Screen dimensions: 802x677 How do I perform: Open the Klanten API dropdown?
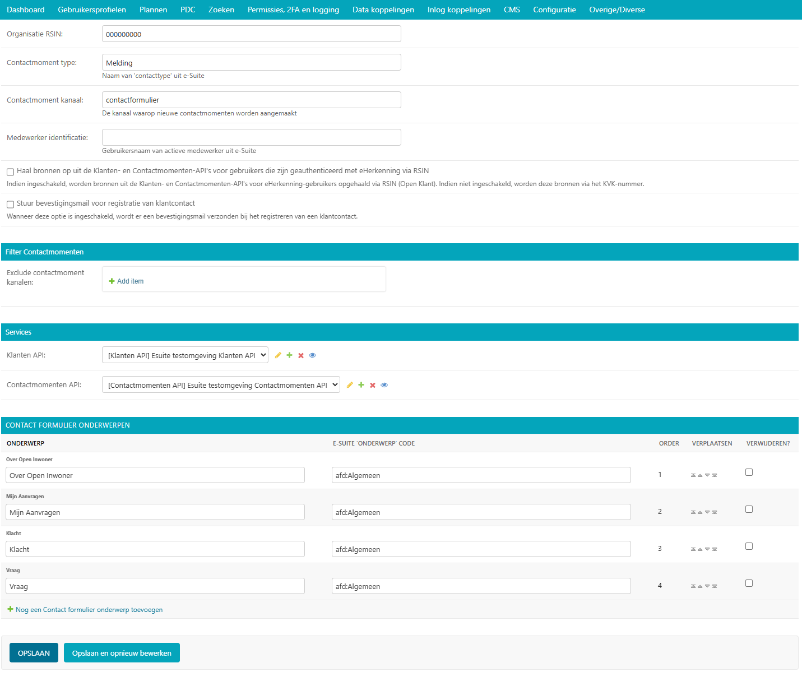pyautogui.click(x=185, y=355)
